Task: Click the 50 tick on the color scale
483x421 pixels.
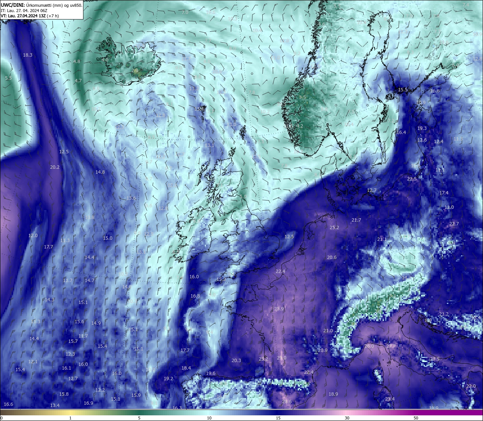Action: (x=415, y=418)
